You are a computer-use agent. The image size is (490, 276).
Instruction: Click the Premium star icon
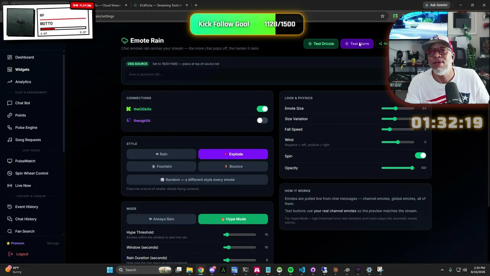[8, 243]
